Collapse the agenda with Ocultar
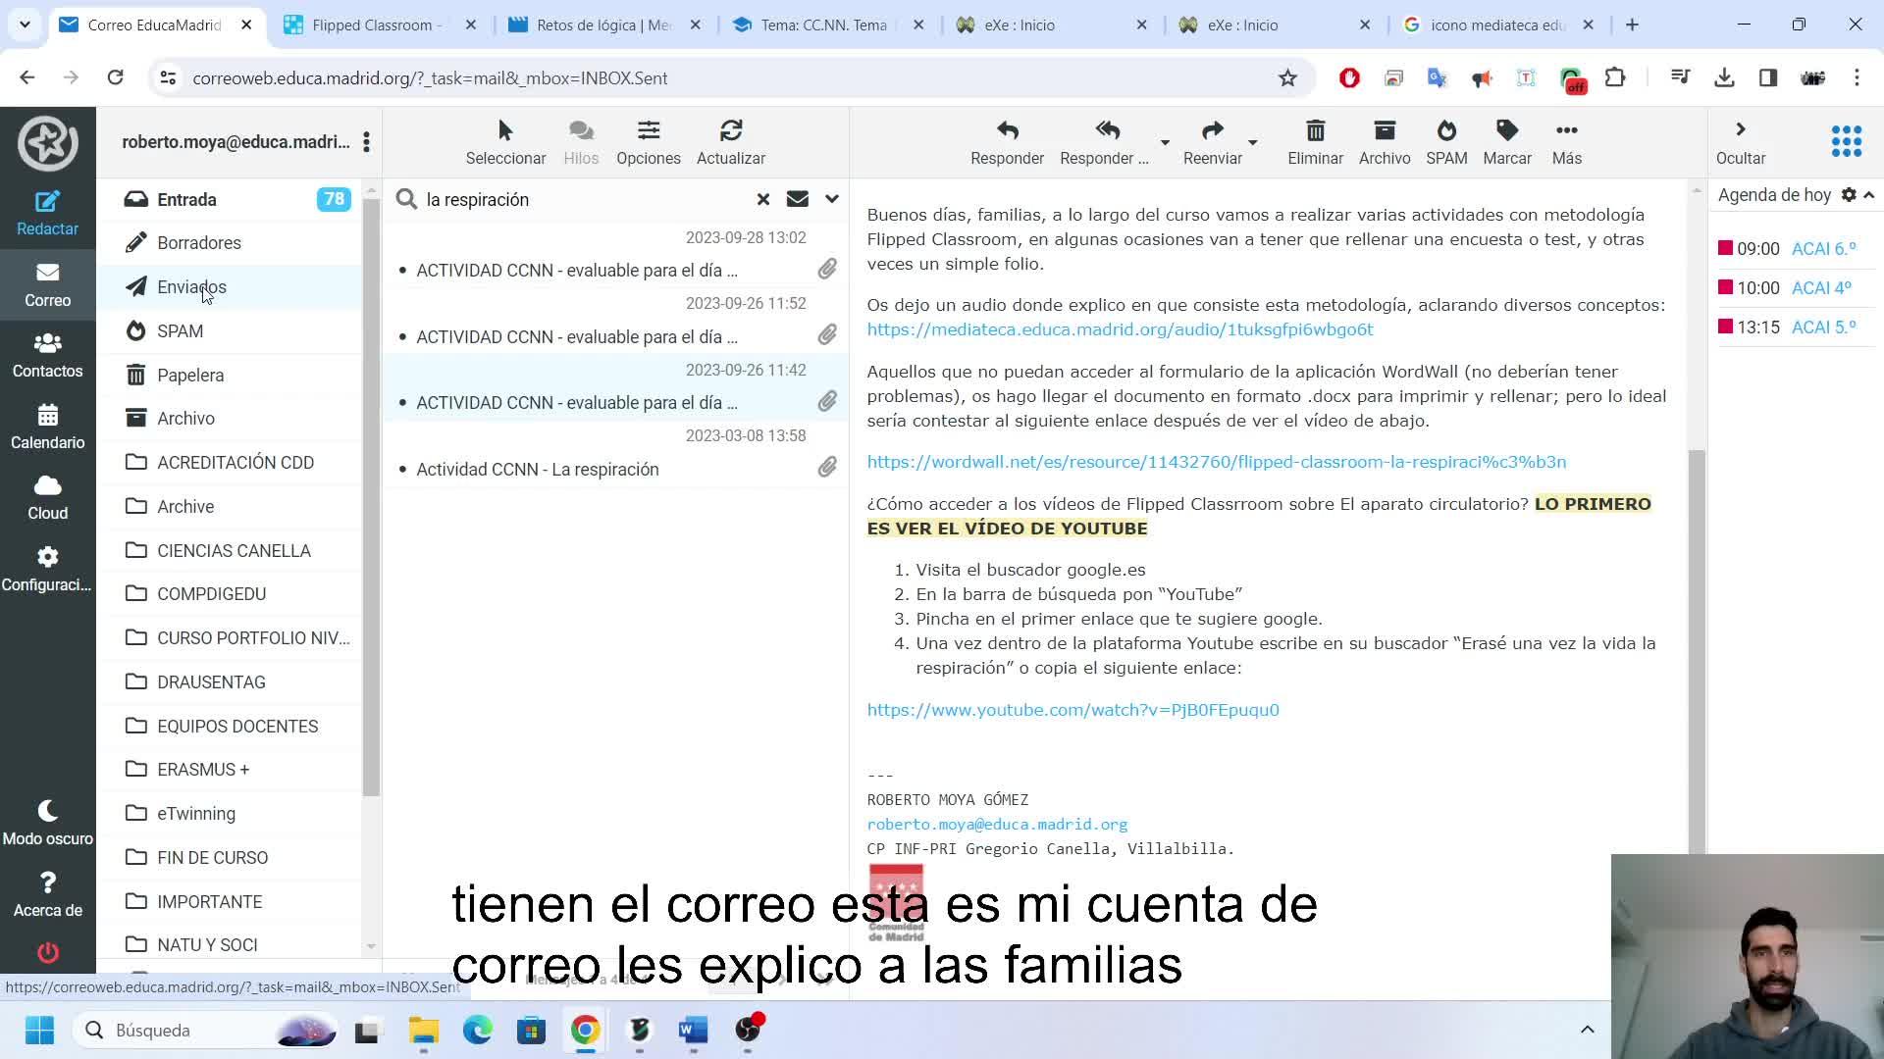 point(1741,142)
